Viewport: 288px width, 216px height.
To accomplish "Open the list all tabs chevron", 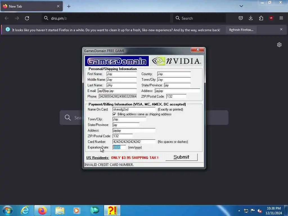I will (x=241, y=6).
